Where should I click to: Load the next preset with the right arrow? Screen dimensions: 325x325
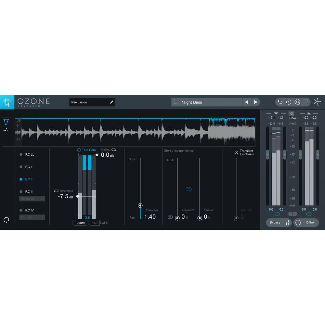[256, 102]
